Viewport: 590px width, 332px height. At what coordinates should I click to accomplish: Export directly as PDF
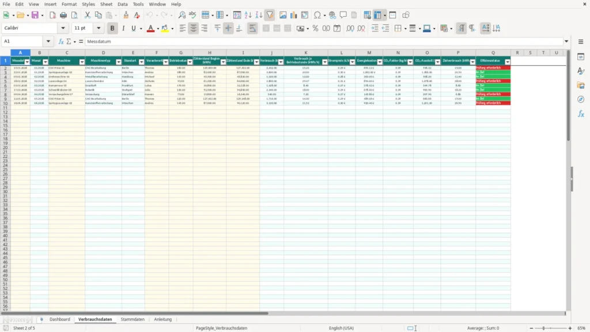[x=52, y=15]
